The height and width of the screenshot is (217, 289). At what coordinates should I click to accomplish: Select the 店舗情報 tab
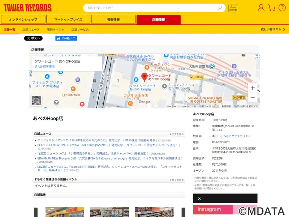159,20
